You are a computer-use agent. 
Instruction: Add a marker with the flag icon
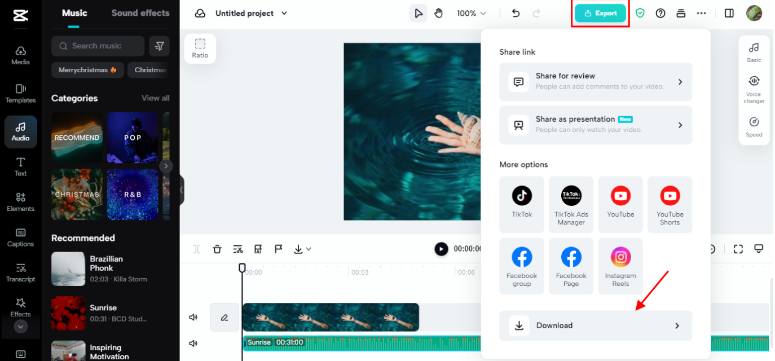click(x=279, y=249)
